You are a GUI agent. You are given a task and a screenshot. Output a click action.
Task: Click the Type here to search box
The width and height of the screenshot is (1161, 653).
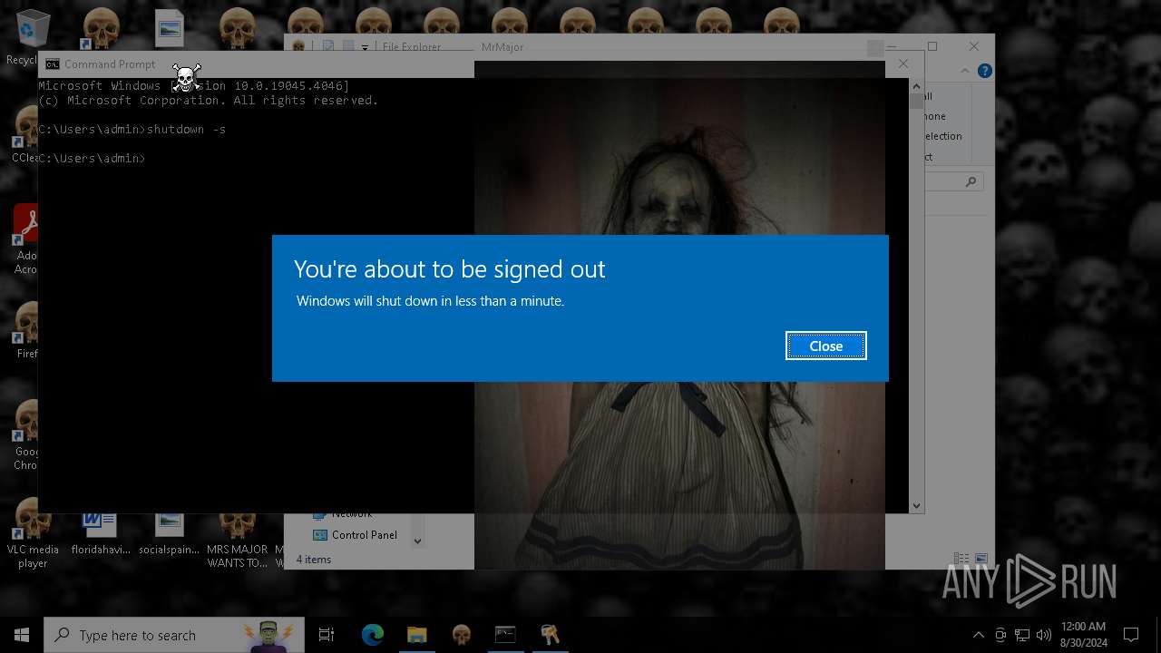(174, 635)
